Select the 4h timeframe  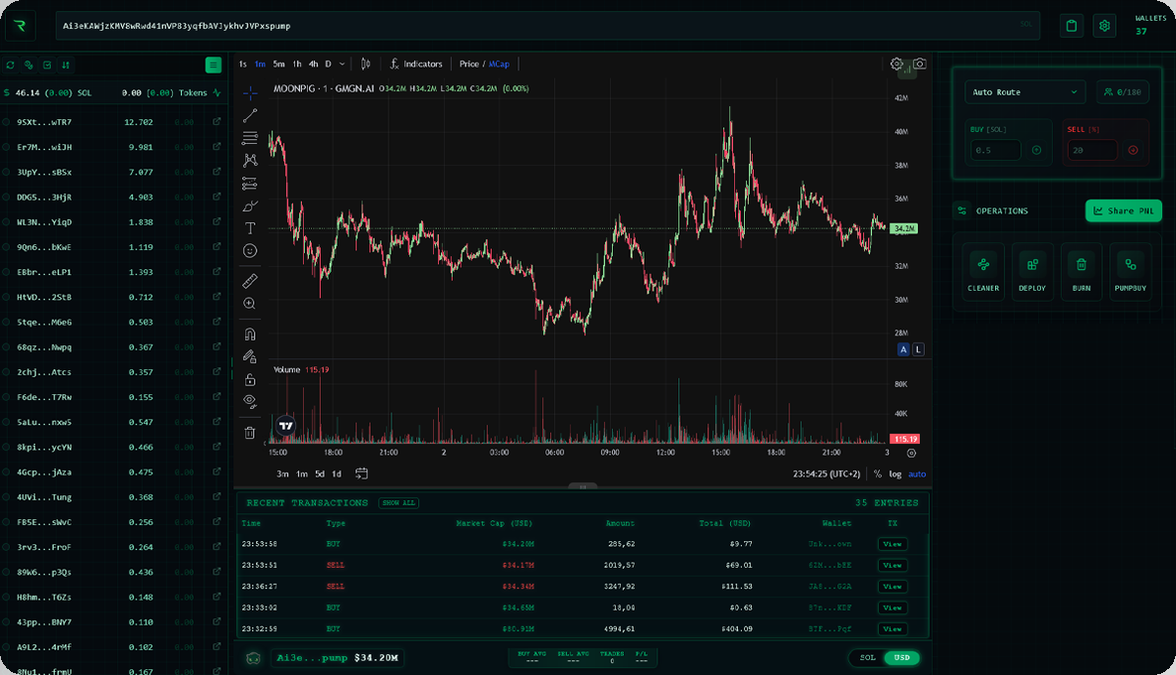click(314, 65)
